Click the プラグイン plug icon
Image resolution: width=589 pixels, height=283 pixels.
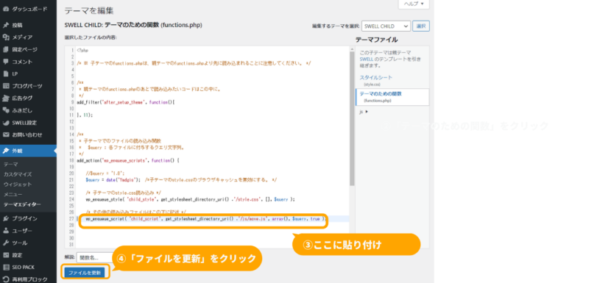click(6, 218)
